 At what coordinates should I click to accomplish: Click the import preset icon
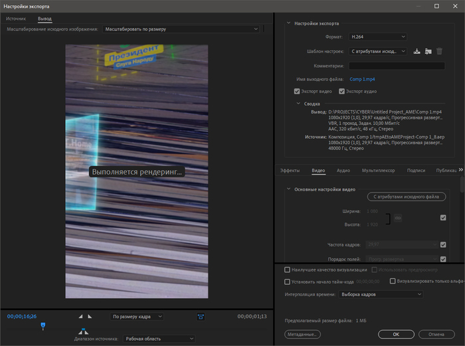coord(428,51)
